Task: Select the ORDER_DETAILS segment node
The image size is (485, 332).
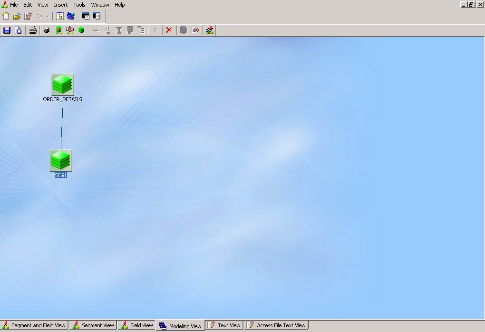Action: (x=62, y=85)
